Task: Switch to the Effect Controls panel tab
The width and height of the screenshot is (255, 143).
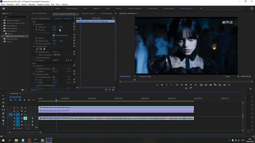Action: coord(65,14)
